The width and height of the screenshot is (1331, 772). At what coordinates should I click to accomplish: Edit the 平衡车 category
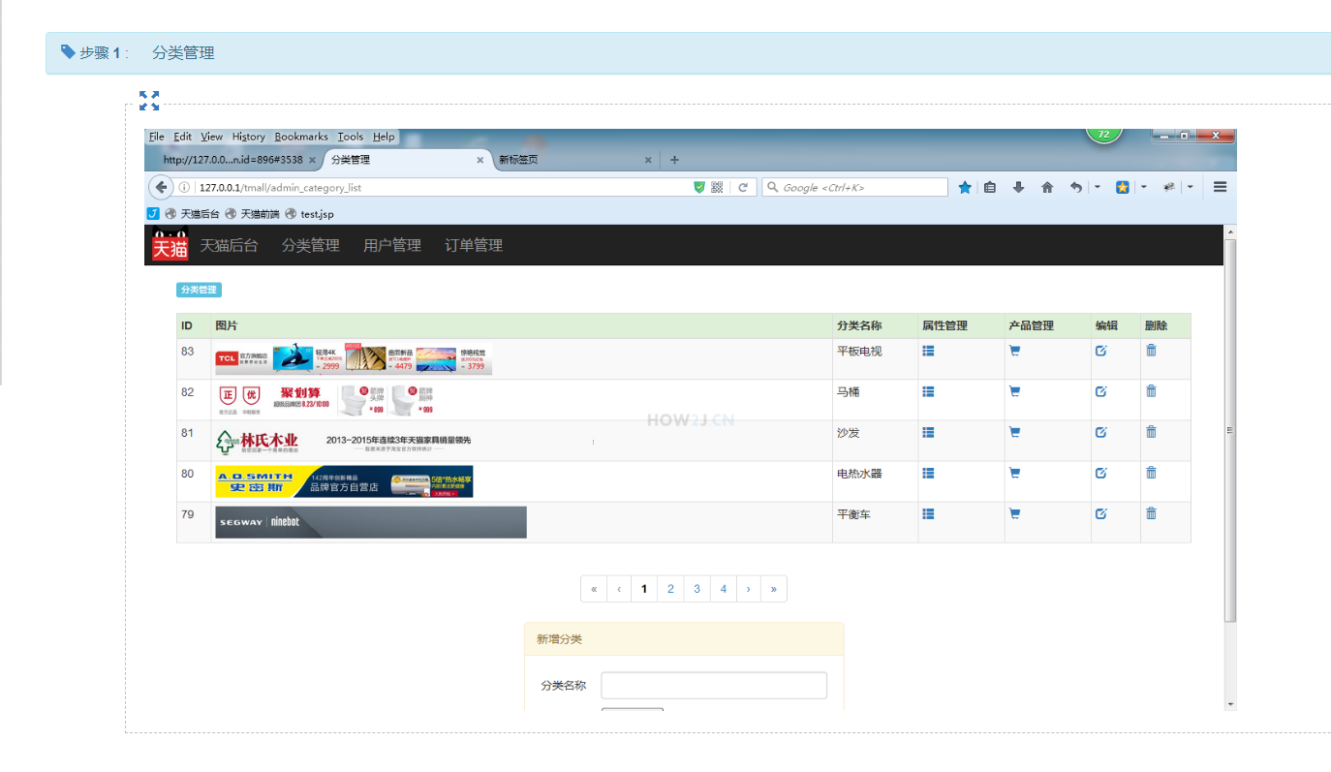click(1100, 513)
